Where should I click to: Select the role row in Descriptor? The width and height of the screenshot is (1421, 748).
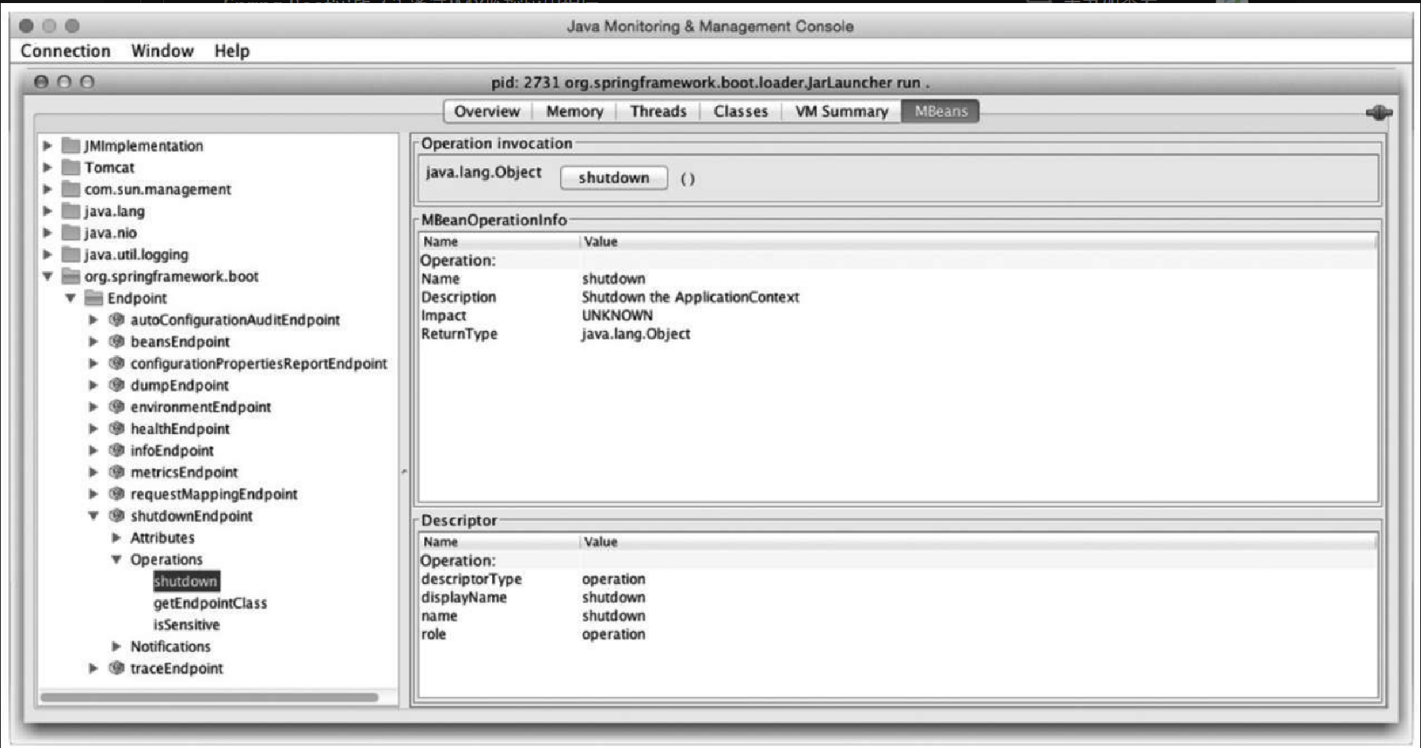[x=898, y=634]
